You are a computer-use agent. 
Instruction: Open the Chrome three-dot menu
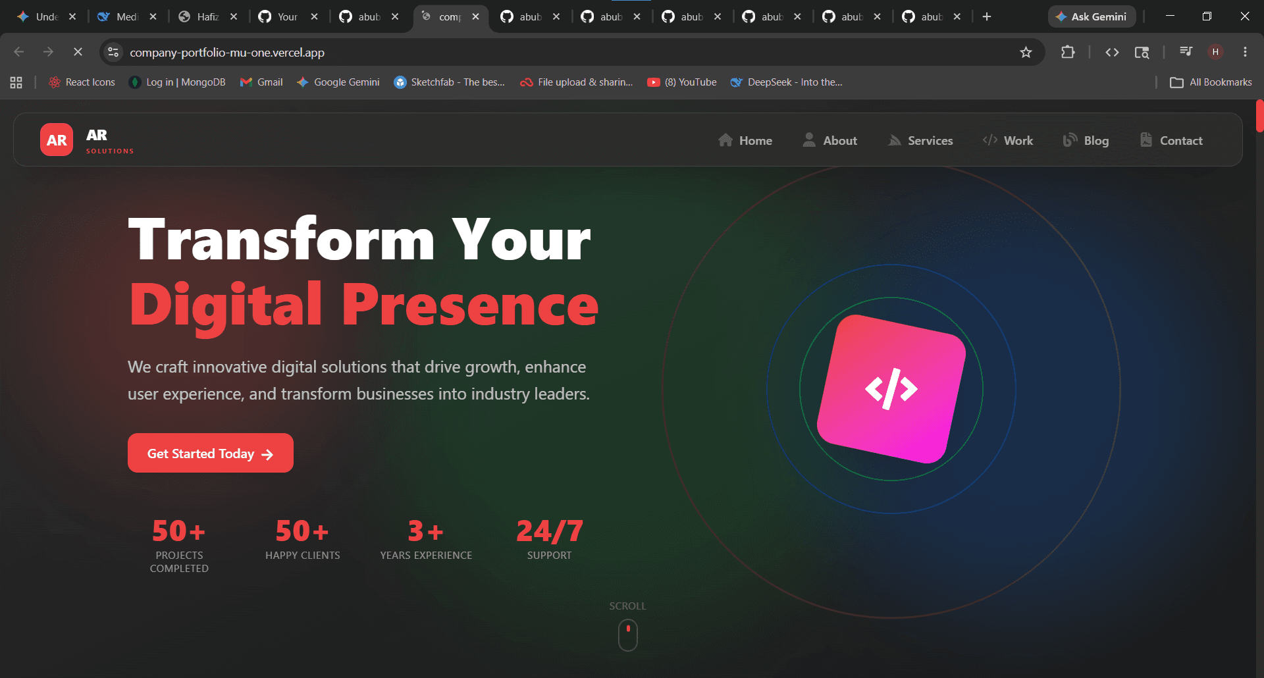[1245, 52]
